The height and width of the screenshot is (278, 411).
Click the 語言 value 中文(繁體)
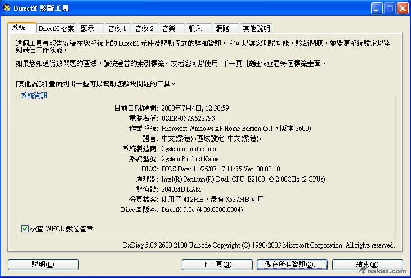[x=211, y=139]
